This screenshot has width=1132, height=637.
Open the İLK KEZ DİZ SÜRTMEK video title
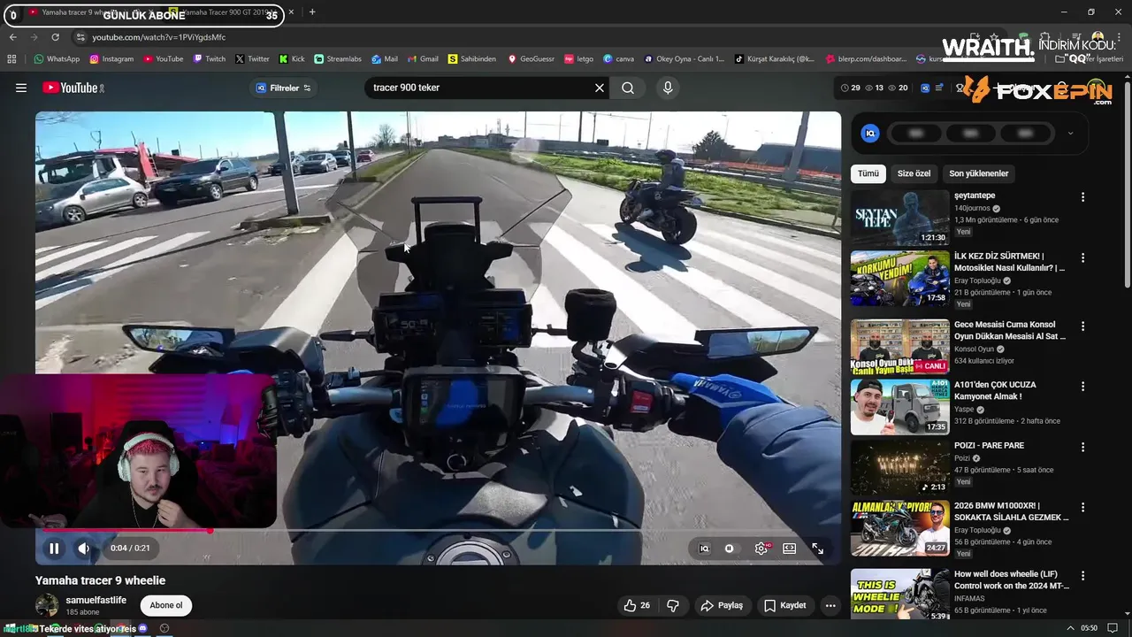(x=1009, y=261)
